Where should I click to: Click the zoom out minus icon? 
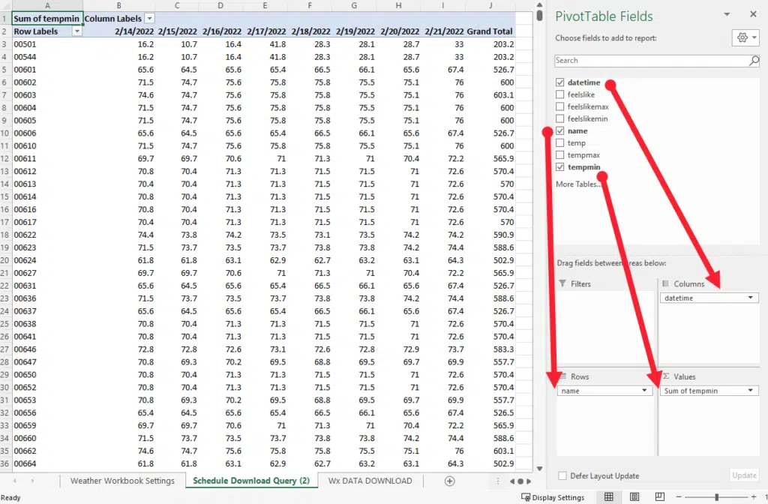point(679,497)
